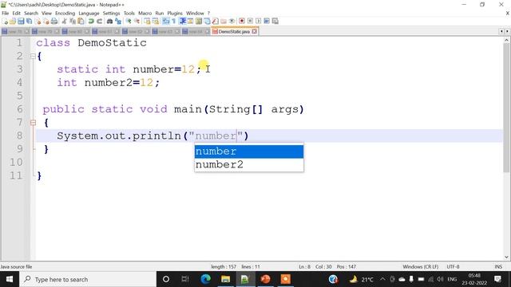Open the Settings menu
This screenshot has height=287, width=511.
[111, 13]
